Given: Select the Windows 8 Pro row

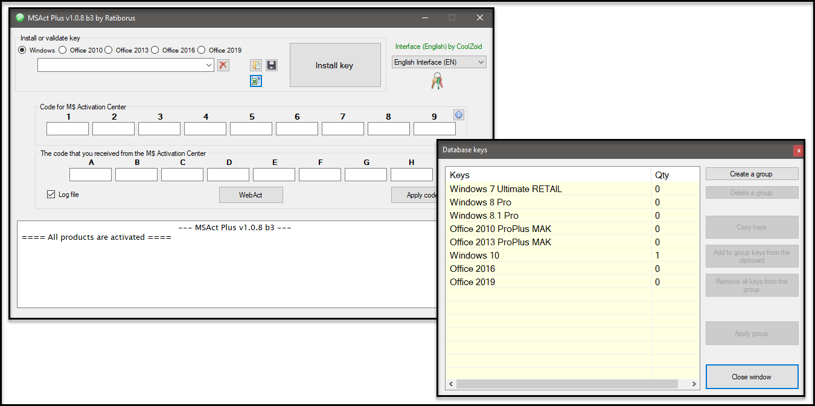Looking at the screenshot, I should pos(572,202).
